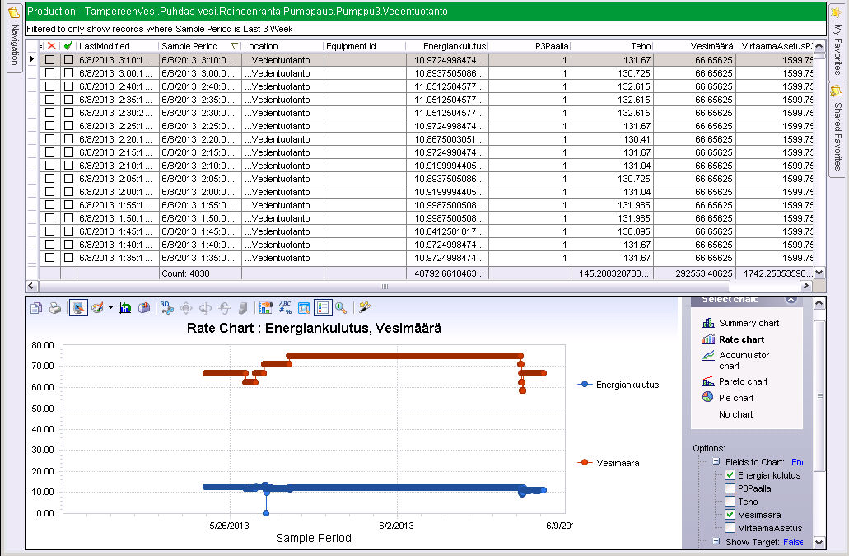Open the Navigation side tab
The height and width of the screenshot is (556, 849).
(14, 37)
